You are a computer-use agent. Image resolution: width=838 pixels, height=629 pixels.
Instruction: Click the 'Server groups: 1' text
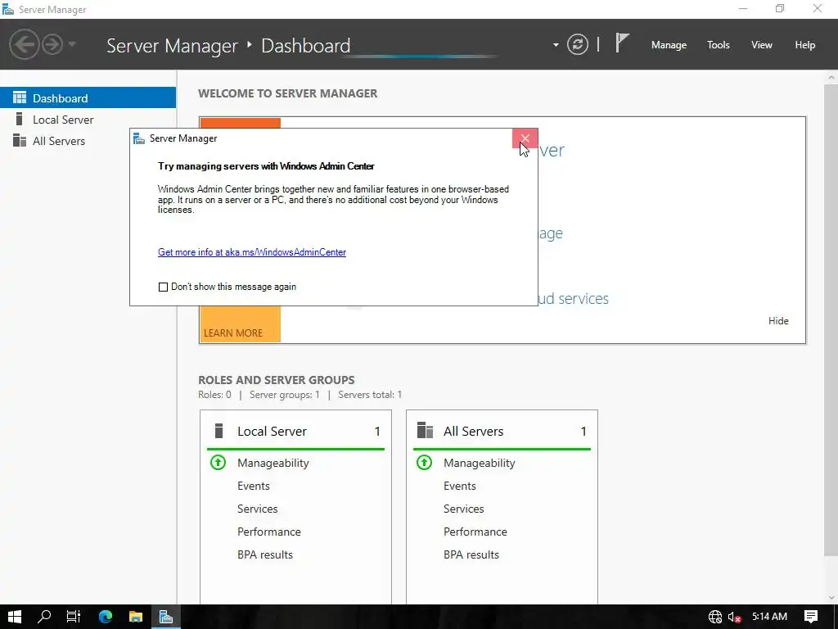[x=284, y=395]
